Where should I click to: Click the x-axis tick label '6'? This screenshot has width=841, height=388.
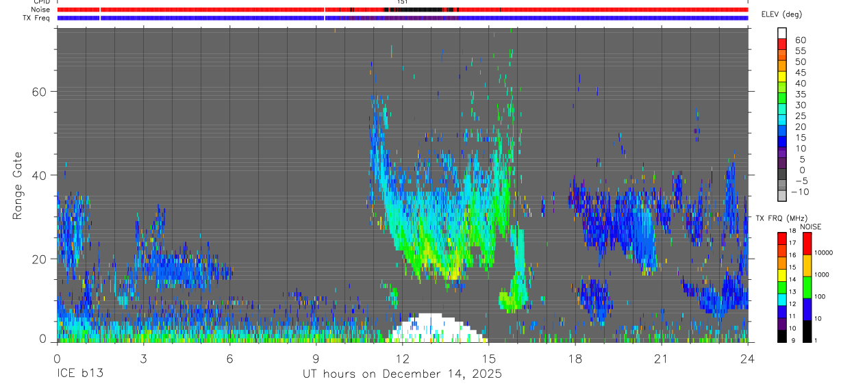click(229, 359)
